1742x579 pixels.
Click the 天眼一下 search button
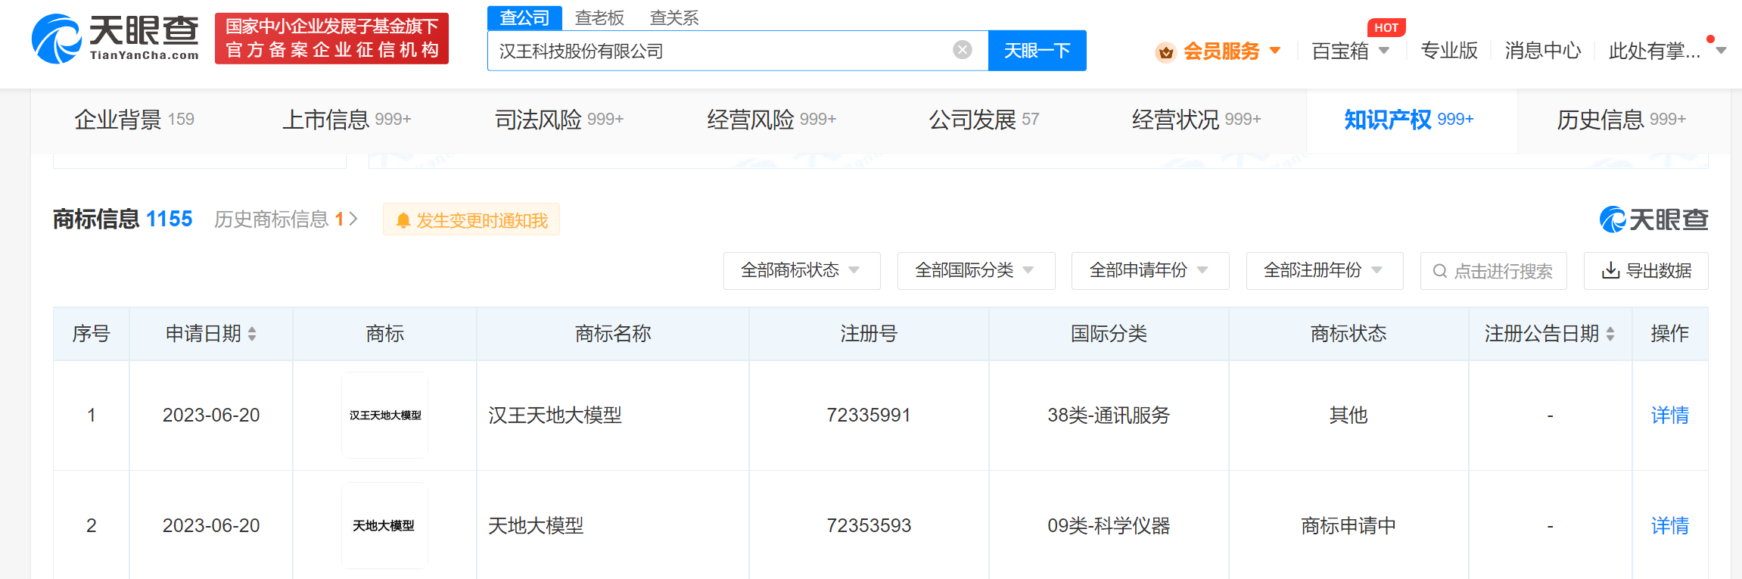(x=1037, y=51)
